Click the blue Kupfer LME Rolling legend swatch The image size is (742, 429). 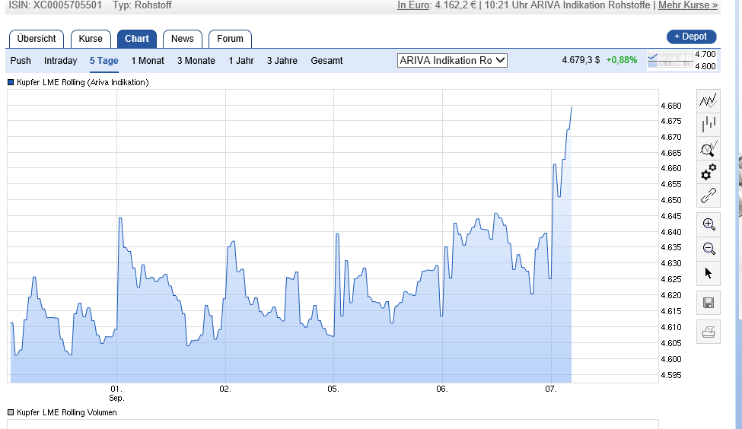11,82
